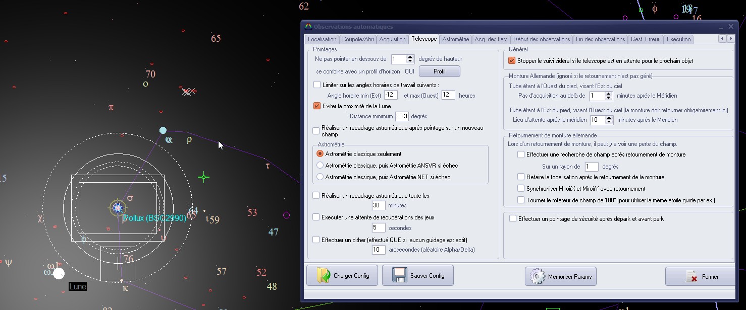The image size is (746, 310).
Task: Select Astrométrie classique puis Astrométrie.NET radio
Action: pos(319,177)
